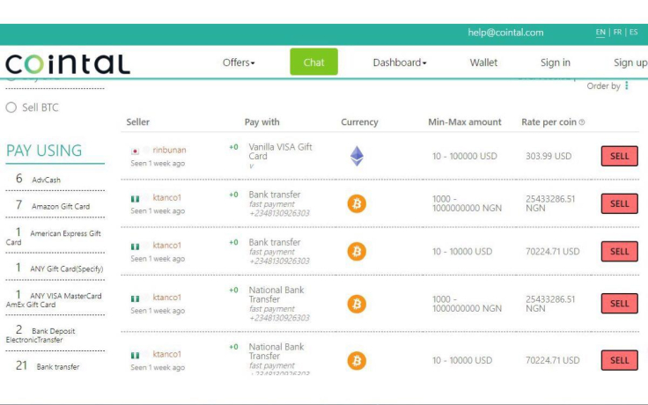The image size is (648, 405).
Task: Open the Chat tab
Action: (313, 62)
